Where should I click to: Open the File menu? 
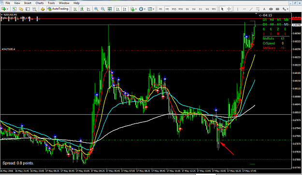tap(8, 3)
